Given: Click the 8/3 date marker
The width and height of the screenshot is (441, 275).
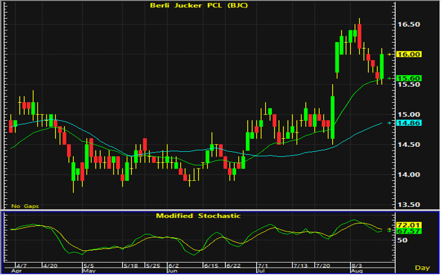Looking at the screenshot, I should (357, 266).
